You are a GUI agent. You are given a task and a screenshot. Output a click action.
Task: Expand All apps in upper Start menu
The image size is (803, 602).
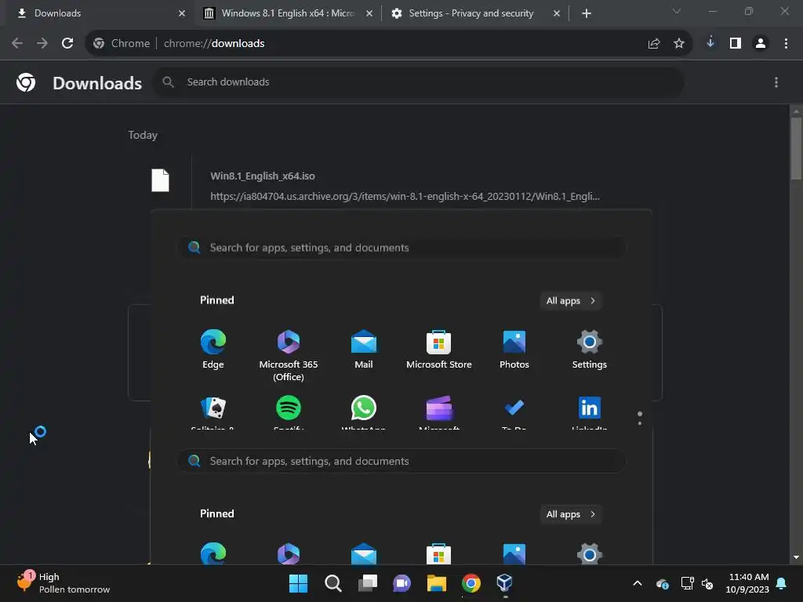click(x=571, y=301)
